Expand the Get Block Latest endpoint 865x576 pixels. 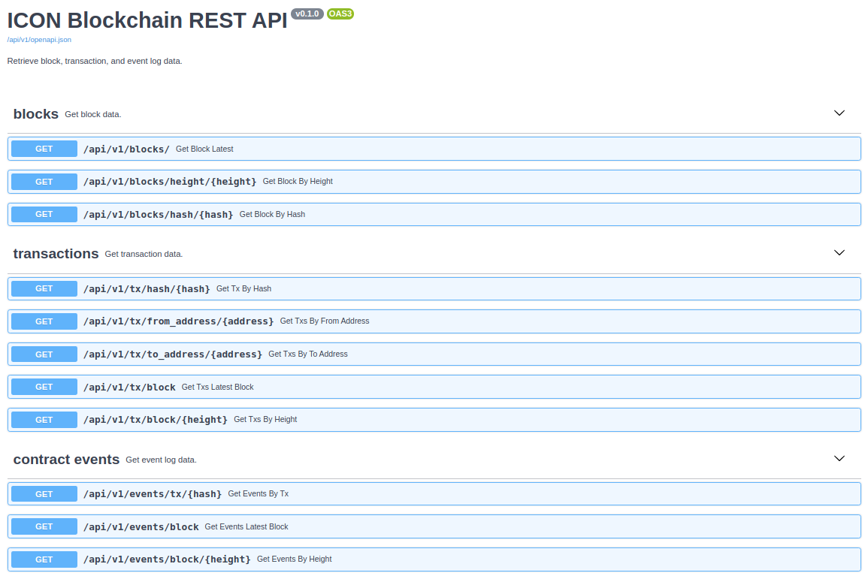pos(204,149)
